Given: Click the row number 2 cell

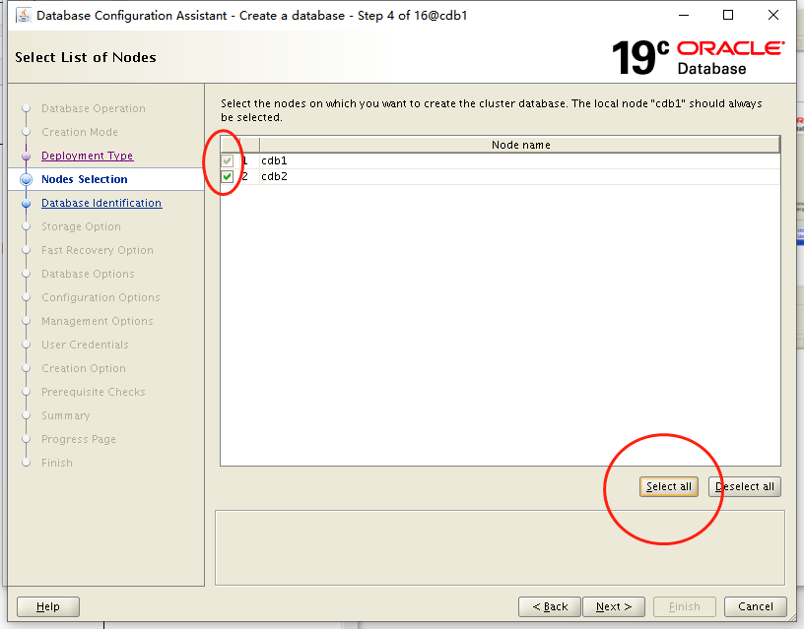Looking at the screenshot, I should 249,177.
